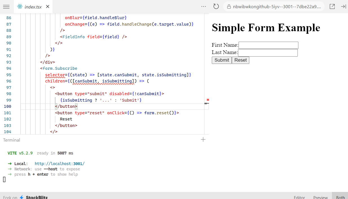Click the form.Subscribe tag in code
Viewport: 348px width, 199px height.
(x=60, y=68)
